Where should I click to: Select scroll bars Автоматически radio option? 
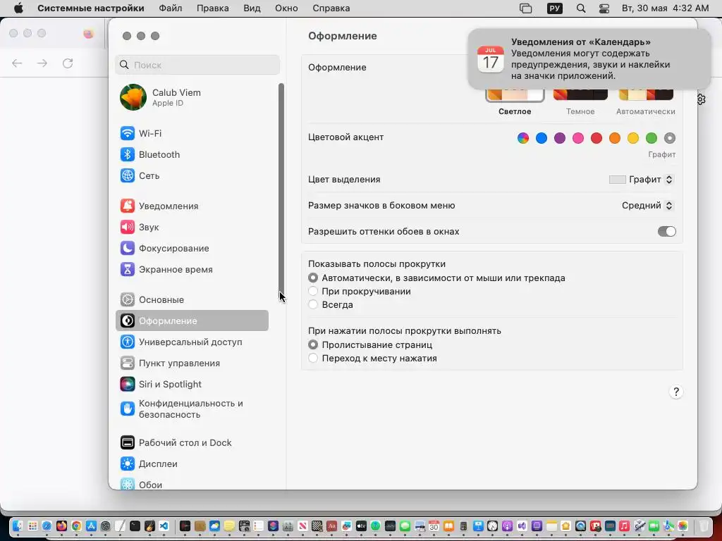point(313,278)
